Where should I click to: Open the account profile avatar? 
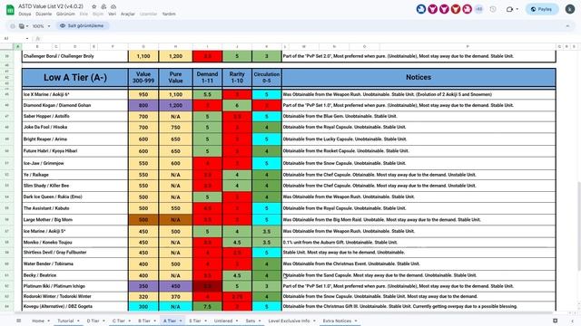tap(570, 9)
